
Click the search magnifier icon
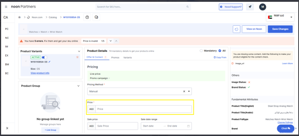point(188,7)
